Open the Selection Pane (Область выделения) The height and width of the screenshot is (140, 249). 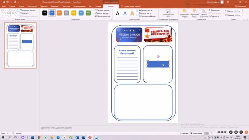point(204,13)
